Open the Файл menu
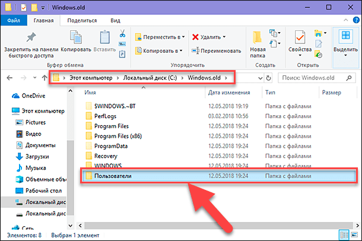Viewport: 362px width, 241px height. (14, 21)
